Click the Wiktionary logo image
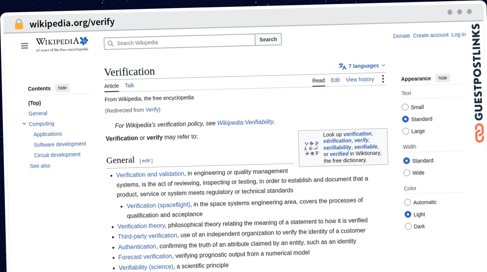 [x=312, y=149]
